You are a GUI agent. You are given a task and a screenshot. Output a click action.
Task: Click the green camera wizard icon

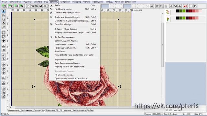[16, 6]
